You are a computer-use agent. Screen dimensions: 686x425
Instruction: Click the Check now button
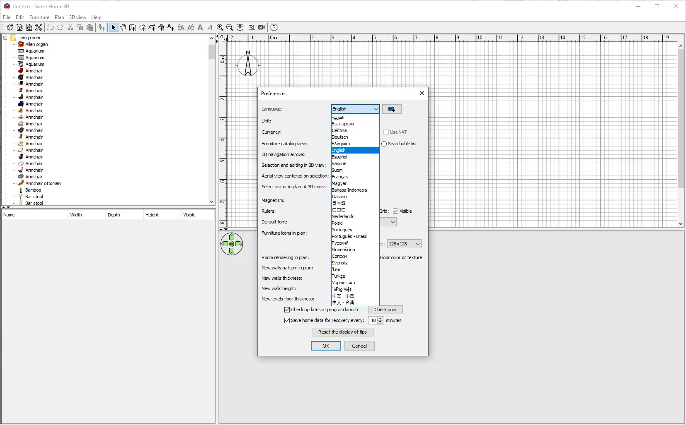click(x=385, y=310)
